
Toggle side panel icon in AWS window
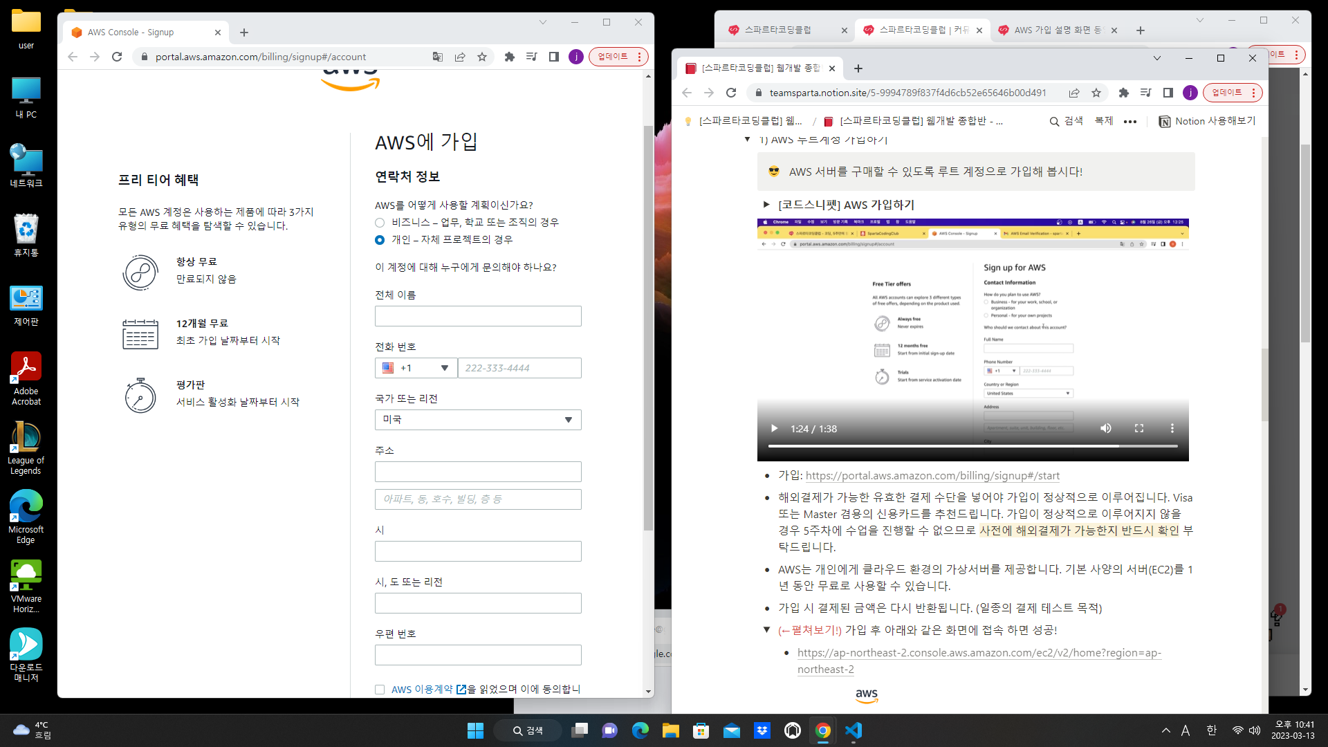554,57
